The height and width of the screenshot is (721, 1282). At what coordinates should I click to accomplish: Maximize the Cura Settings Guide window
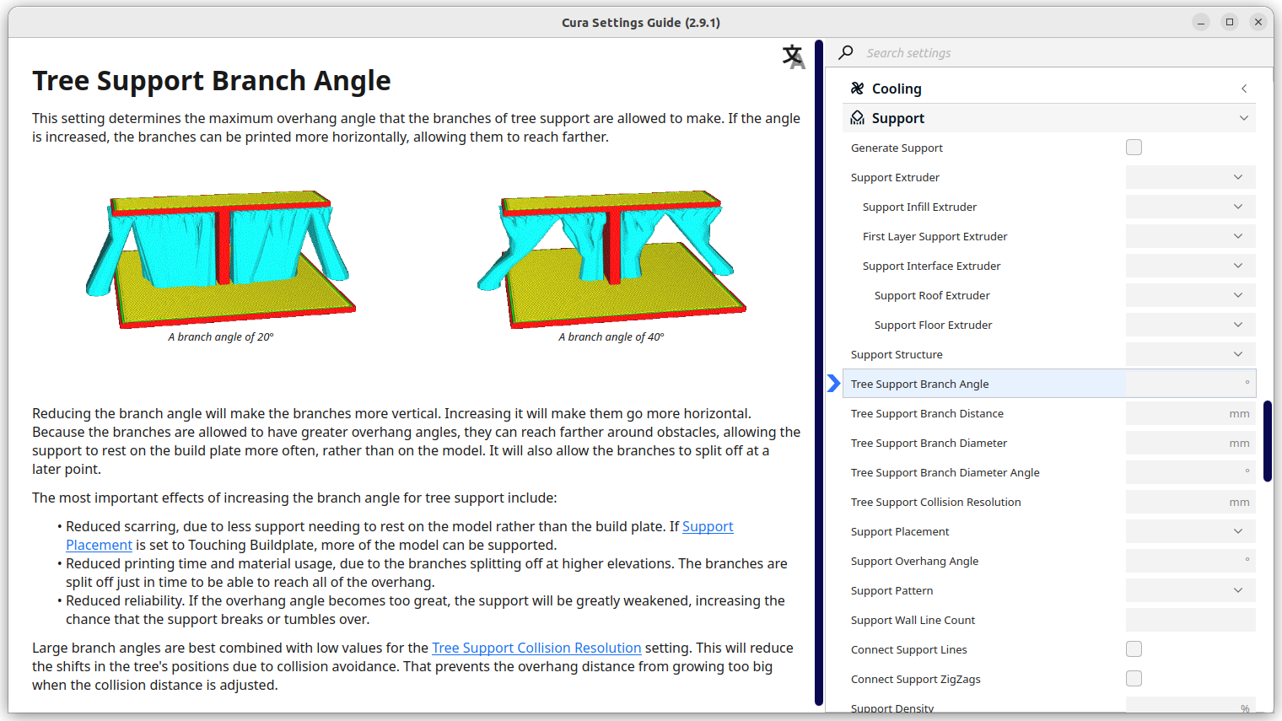[1230, 22]
